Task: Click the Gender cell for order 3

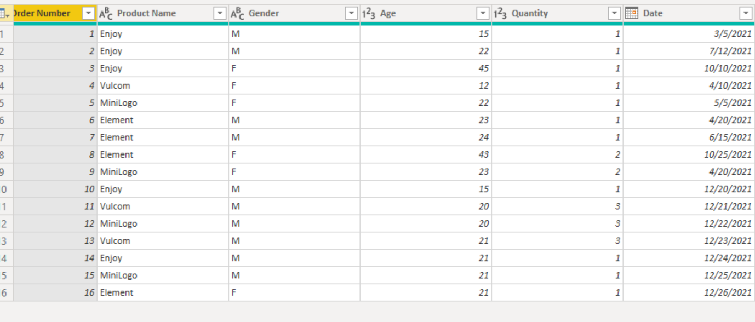Action: (x=294, y=68)
